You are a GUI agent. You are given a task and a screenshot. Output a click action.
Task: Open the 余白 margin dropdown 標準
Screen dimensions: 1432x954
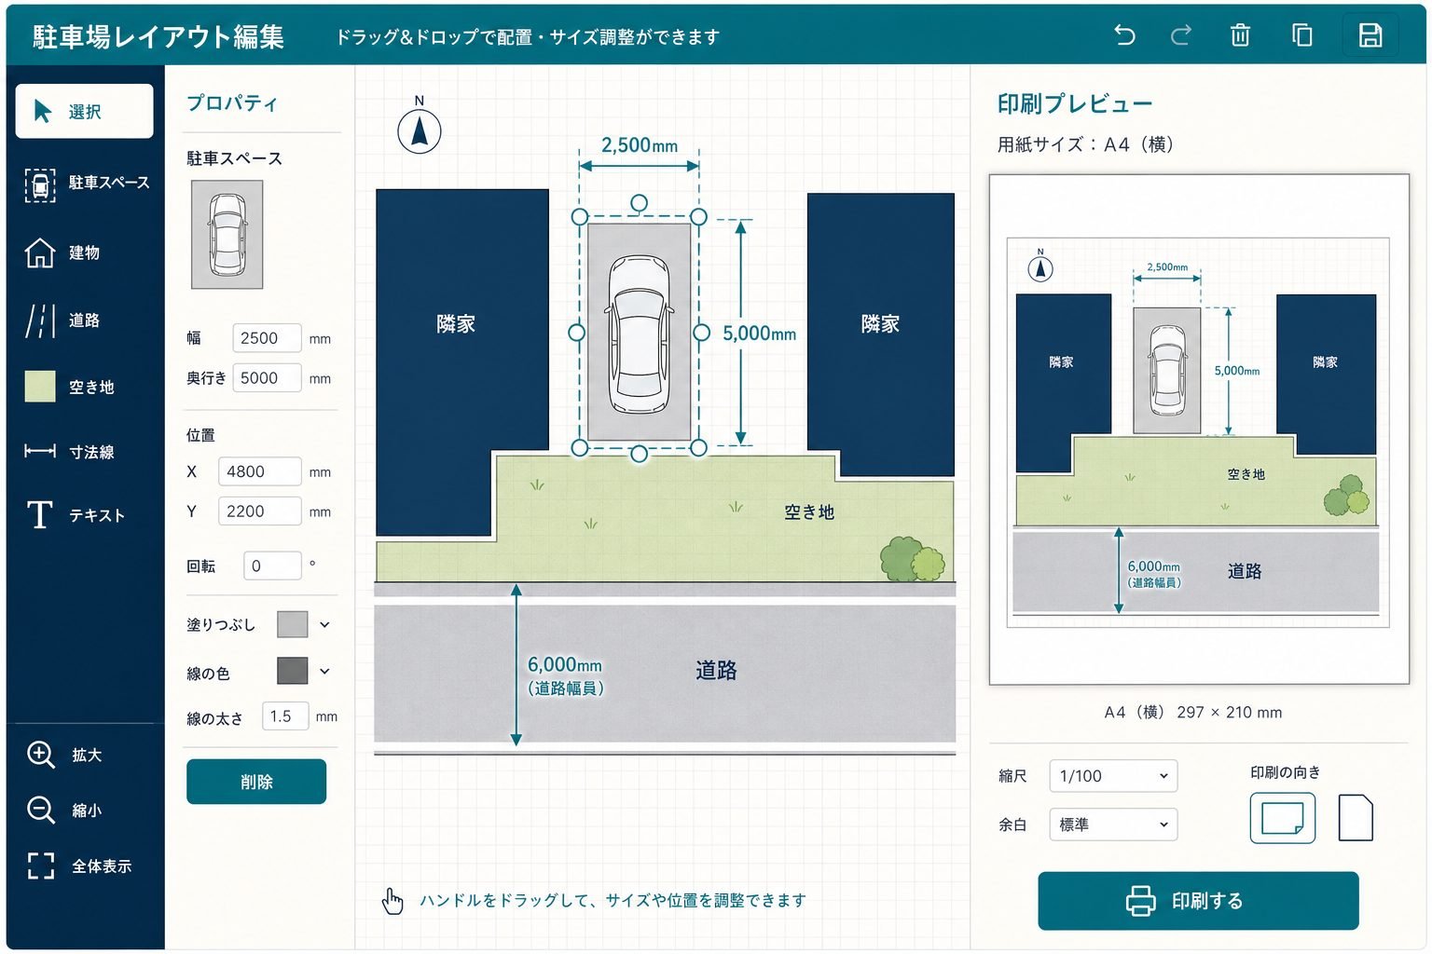1113,825
